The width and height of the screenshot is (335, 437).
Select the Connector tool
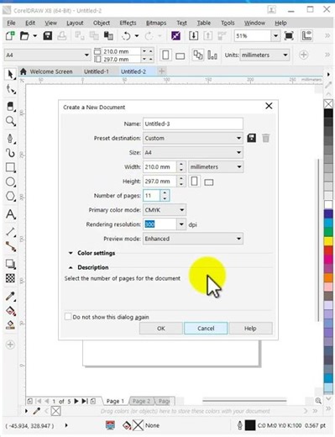(10, 246)
